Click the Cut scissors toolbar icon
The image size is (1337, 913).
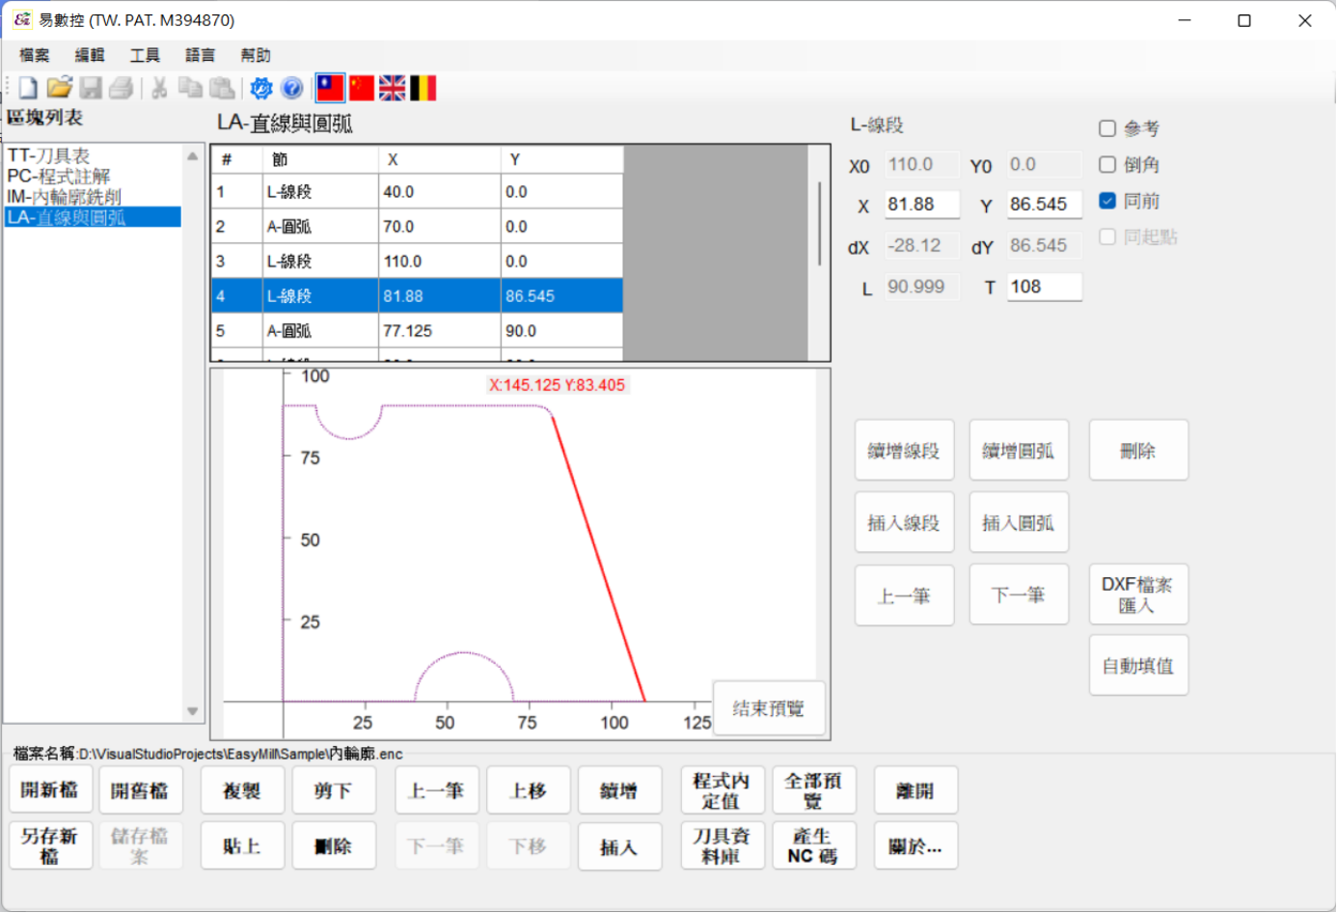coord(159,89)
